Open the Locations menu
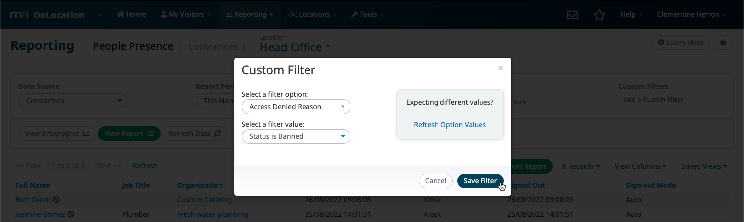 [312, 14]
